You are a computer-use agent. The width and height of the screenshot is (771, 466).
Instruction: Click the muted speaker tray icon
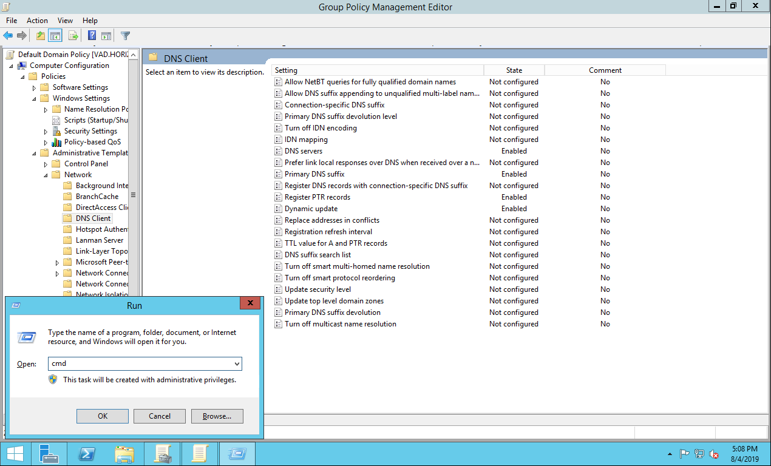[714, 454]
